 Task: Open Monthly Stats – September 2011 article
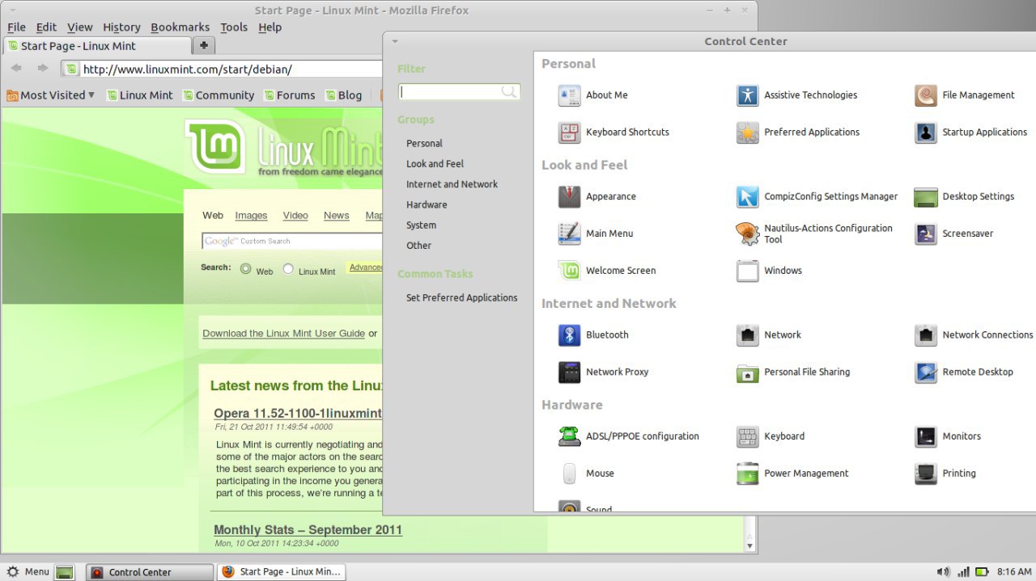tap(308, 530)
